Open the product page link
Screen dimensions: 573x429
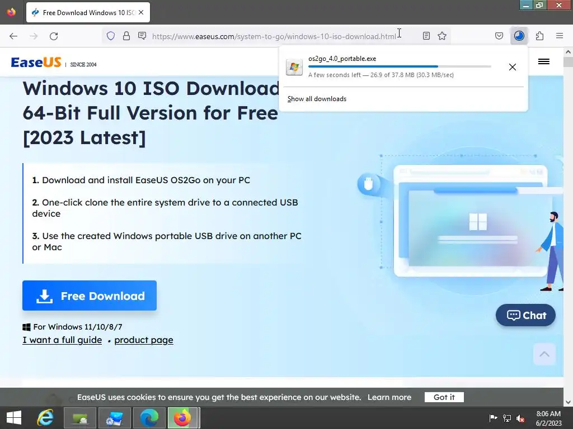tap(144, 340)
